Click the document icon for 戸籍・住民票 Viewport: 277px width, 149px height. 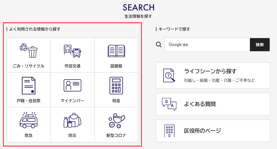[28, 86]
